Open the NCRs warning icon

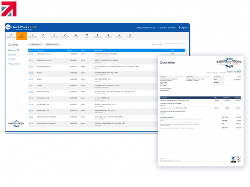coord(76,36)
